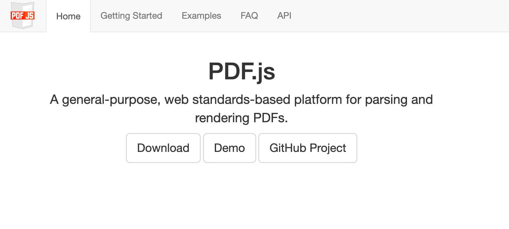Launch the Demo viewer button
This screenshot has width=509, height=229.
pyautogui.click(x=229, y=148)
